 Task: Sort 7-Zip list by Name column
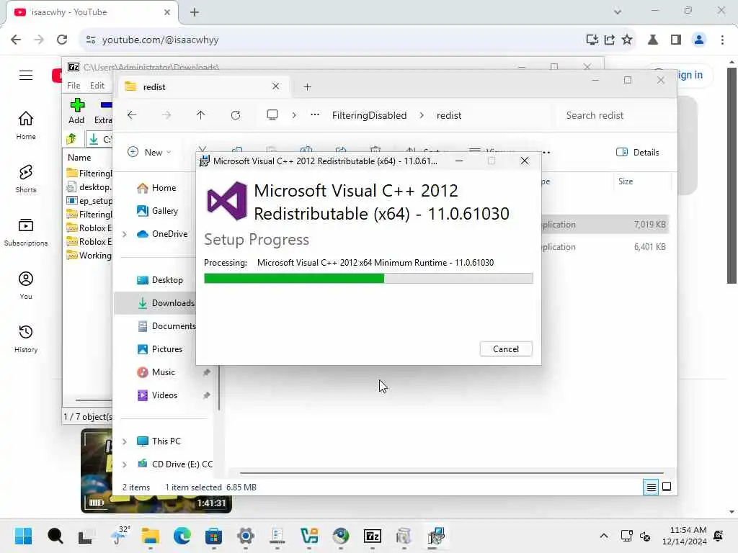coord(79,158)
